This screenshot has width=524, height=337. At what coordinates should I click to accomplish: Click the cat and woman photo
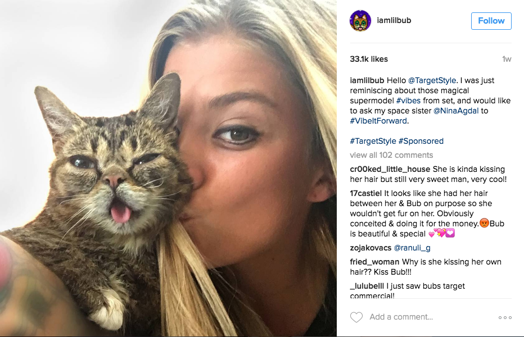click(x=169, y=168)
